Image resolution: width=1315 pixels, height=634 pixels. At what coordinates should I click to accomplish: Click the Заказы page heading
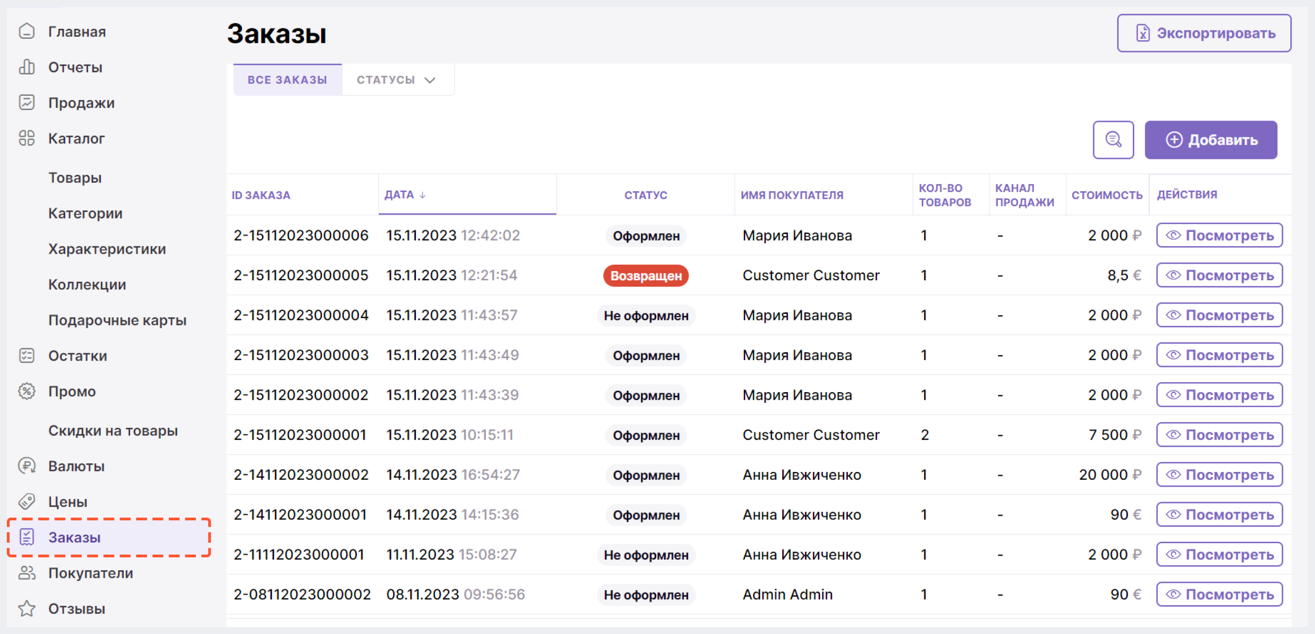pos(277,34)
